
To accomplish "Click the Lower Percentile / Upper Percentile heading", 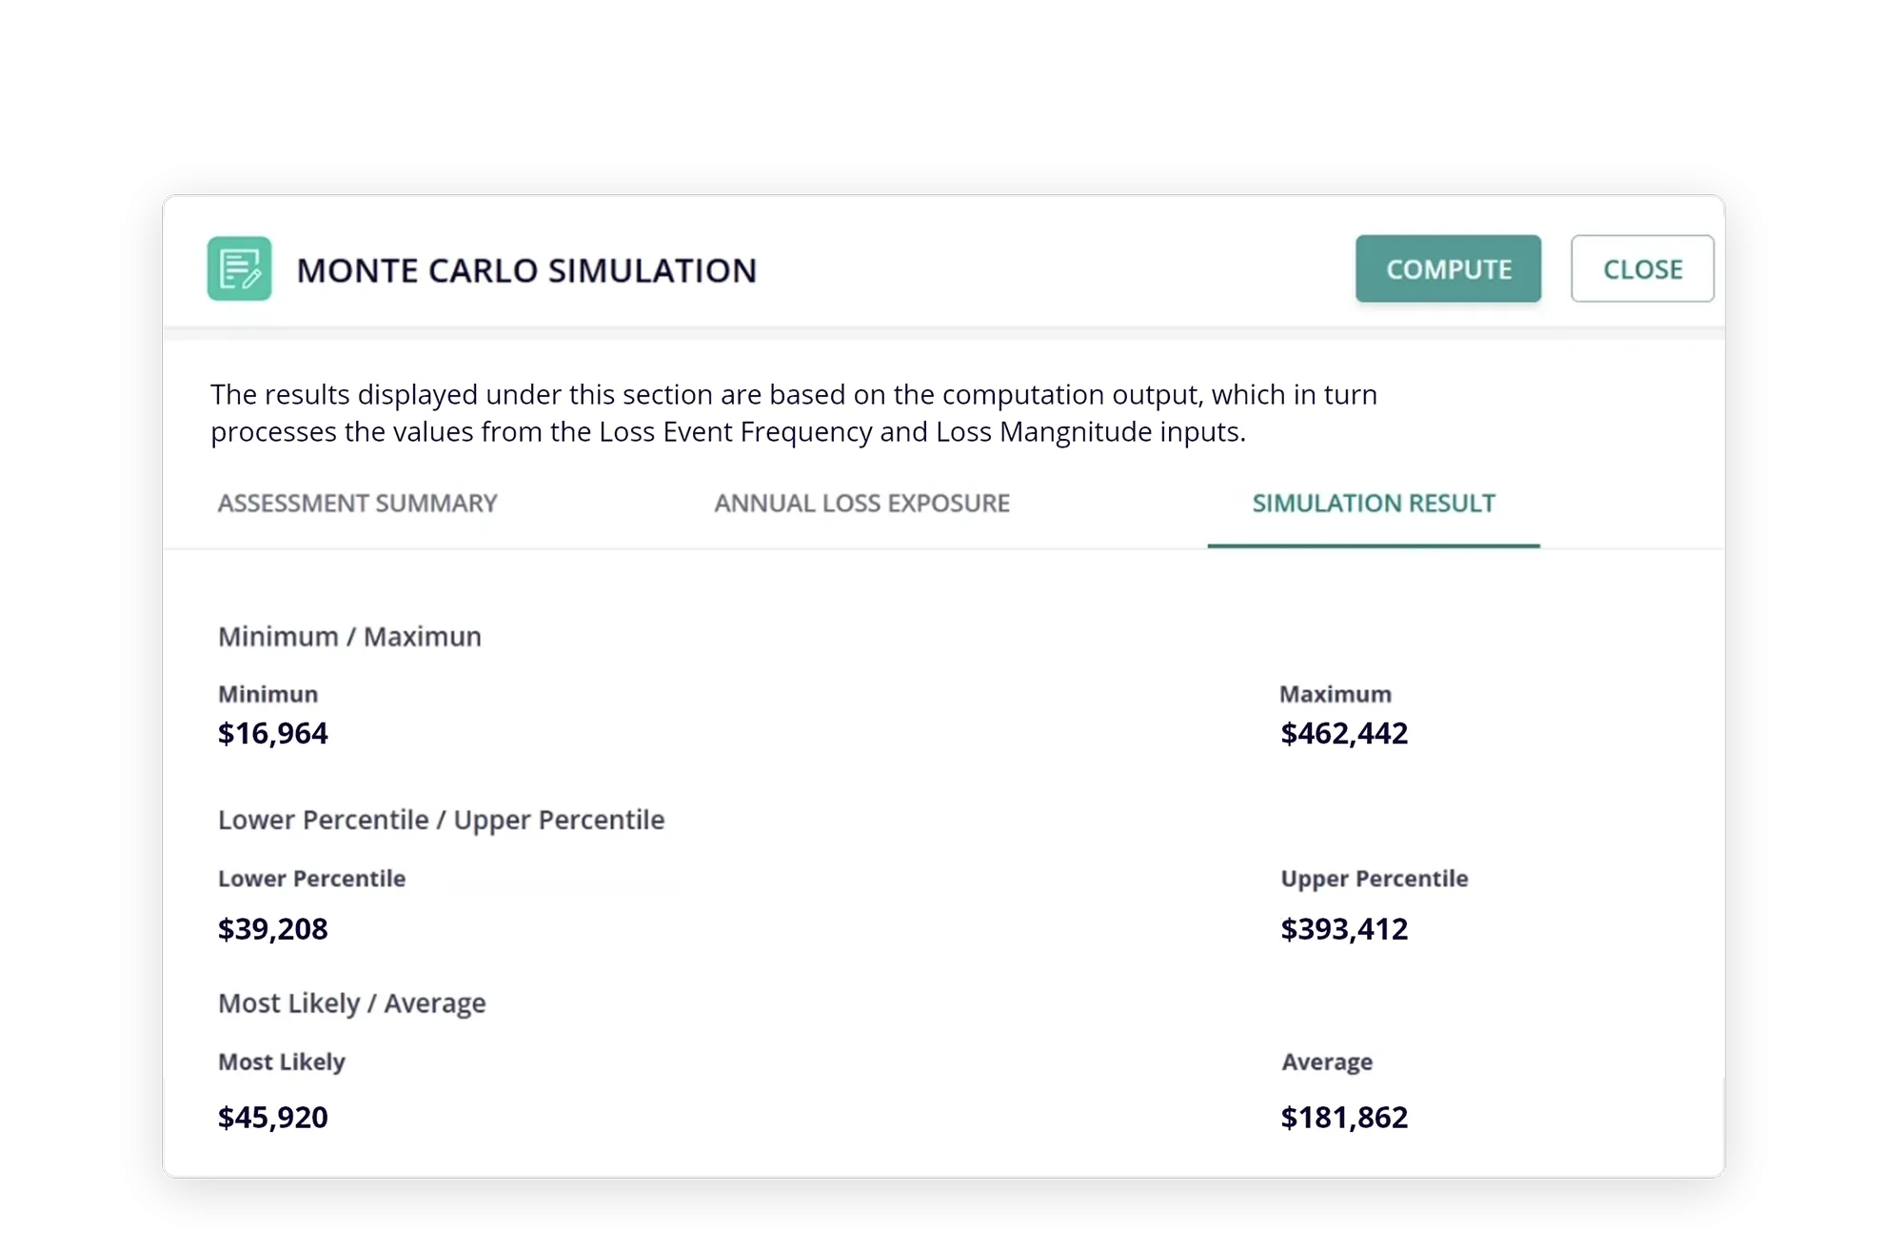I will tap(441, 820).
